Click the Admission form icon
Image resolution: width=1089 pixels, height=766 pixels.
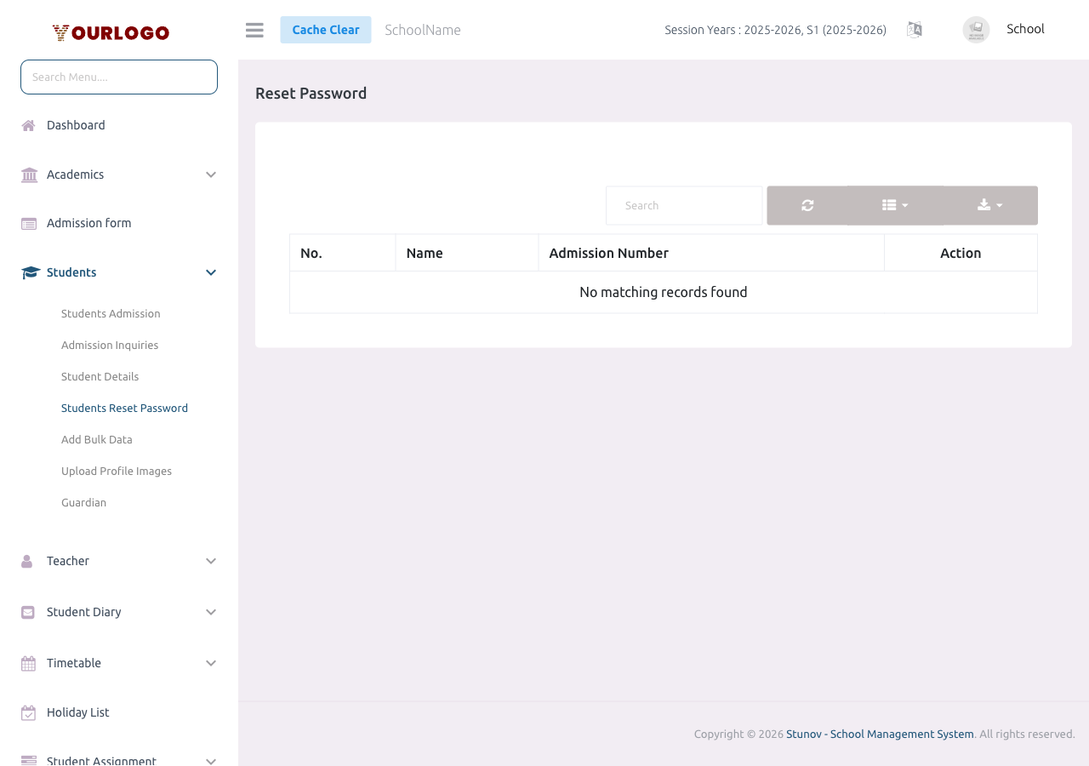point(27,223)
